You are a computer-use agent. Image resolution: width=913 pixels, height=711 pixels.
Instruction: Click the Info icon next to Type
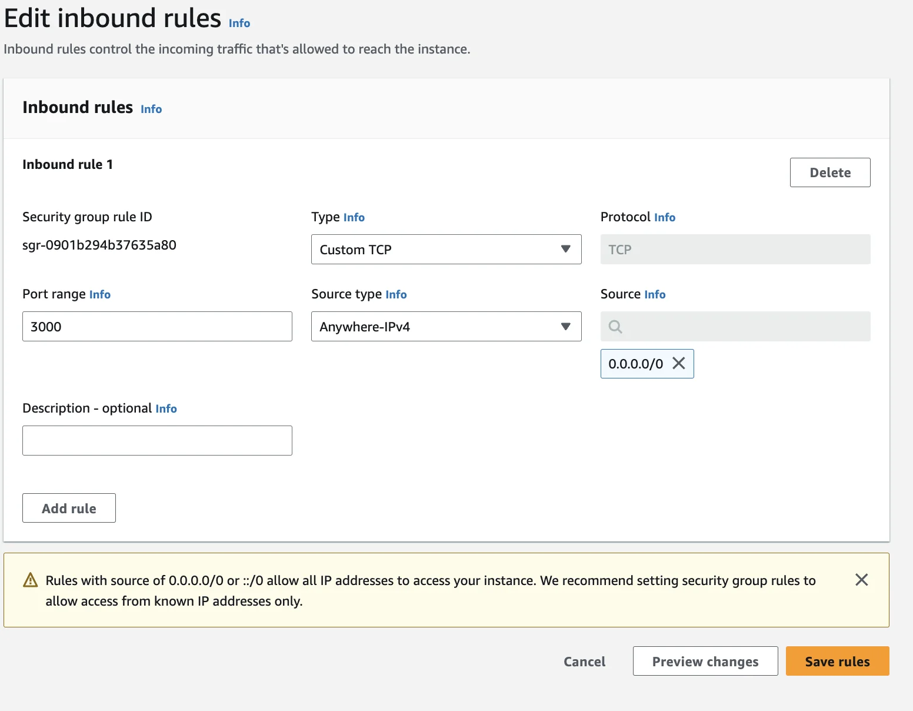[x=354, y=217]
